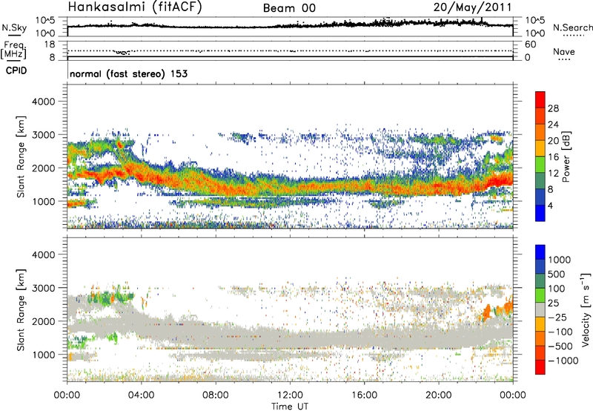The width and height of the screenshot is (593, 411).
Task: Click the dark green 100–500 Velocity segment
Action: (540, 281)
